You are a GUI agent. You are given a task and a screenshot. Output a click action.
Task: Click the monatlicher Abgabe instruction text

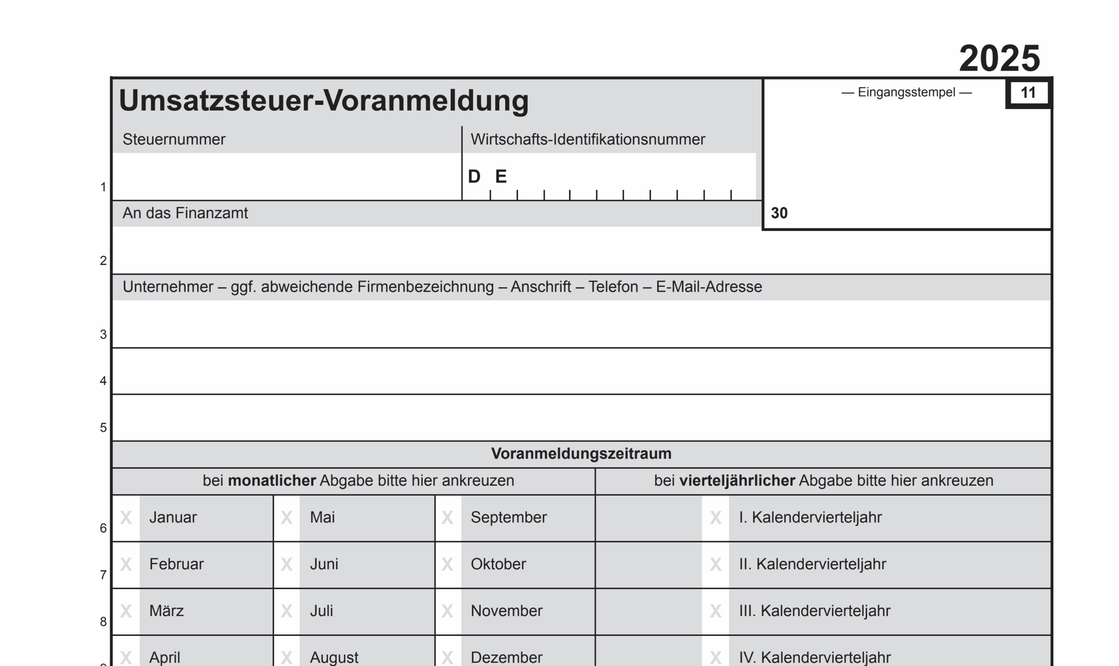(358, 481)
